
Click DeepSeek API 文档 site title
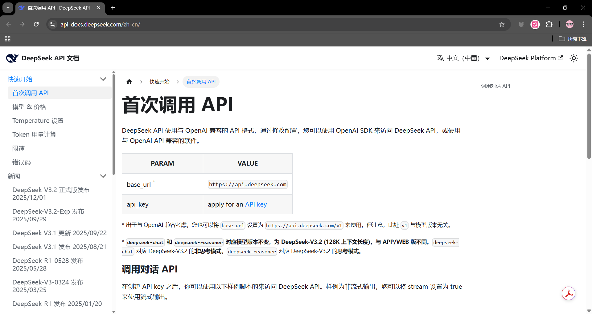(x=50, y=58)
